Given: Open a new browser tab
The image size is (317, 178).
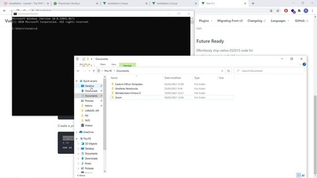Looking at the screenshot, I should [x=253, y=3].
